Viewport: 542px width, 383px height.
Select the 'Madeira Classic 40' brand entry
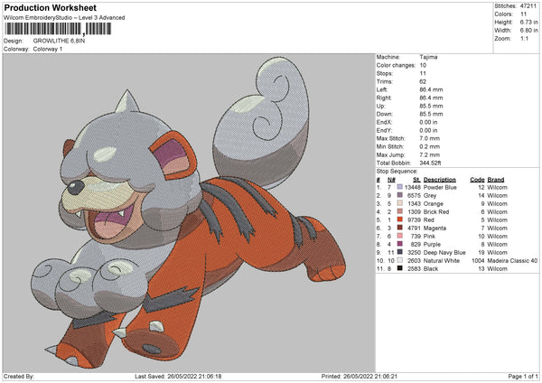(x=512, y=260)
